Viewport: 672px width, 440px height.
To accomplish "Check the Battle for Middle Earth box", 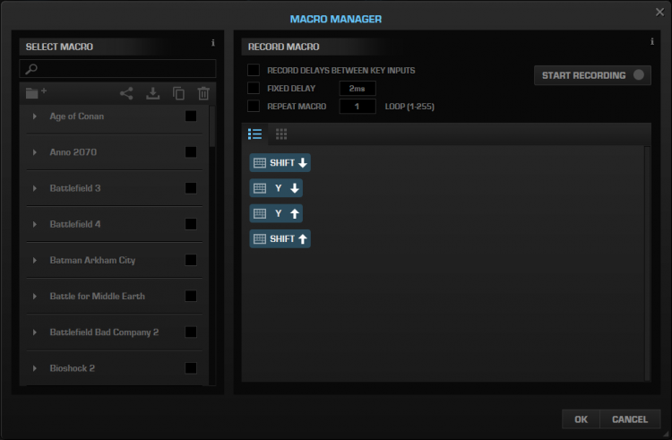I will [x=191, y=296].
